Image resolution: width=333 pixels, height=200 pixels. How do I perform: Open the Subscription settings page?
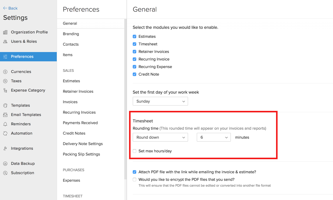22,173
